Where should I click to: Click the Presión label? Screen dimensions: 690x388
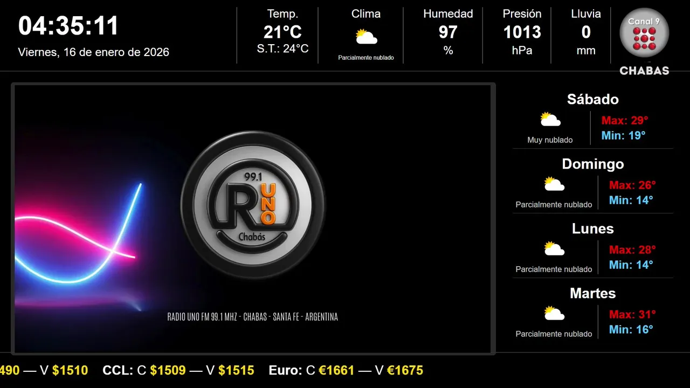[x=522, y=14]
